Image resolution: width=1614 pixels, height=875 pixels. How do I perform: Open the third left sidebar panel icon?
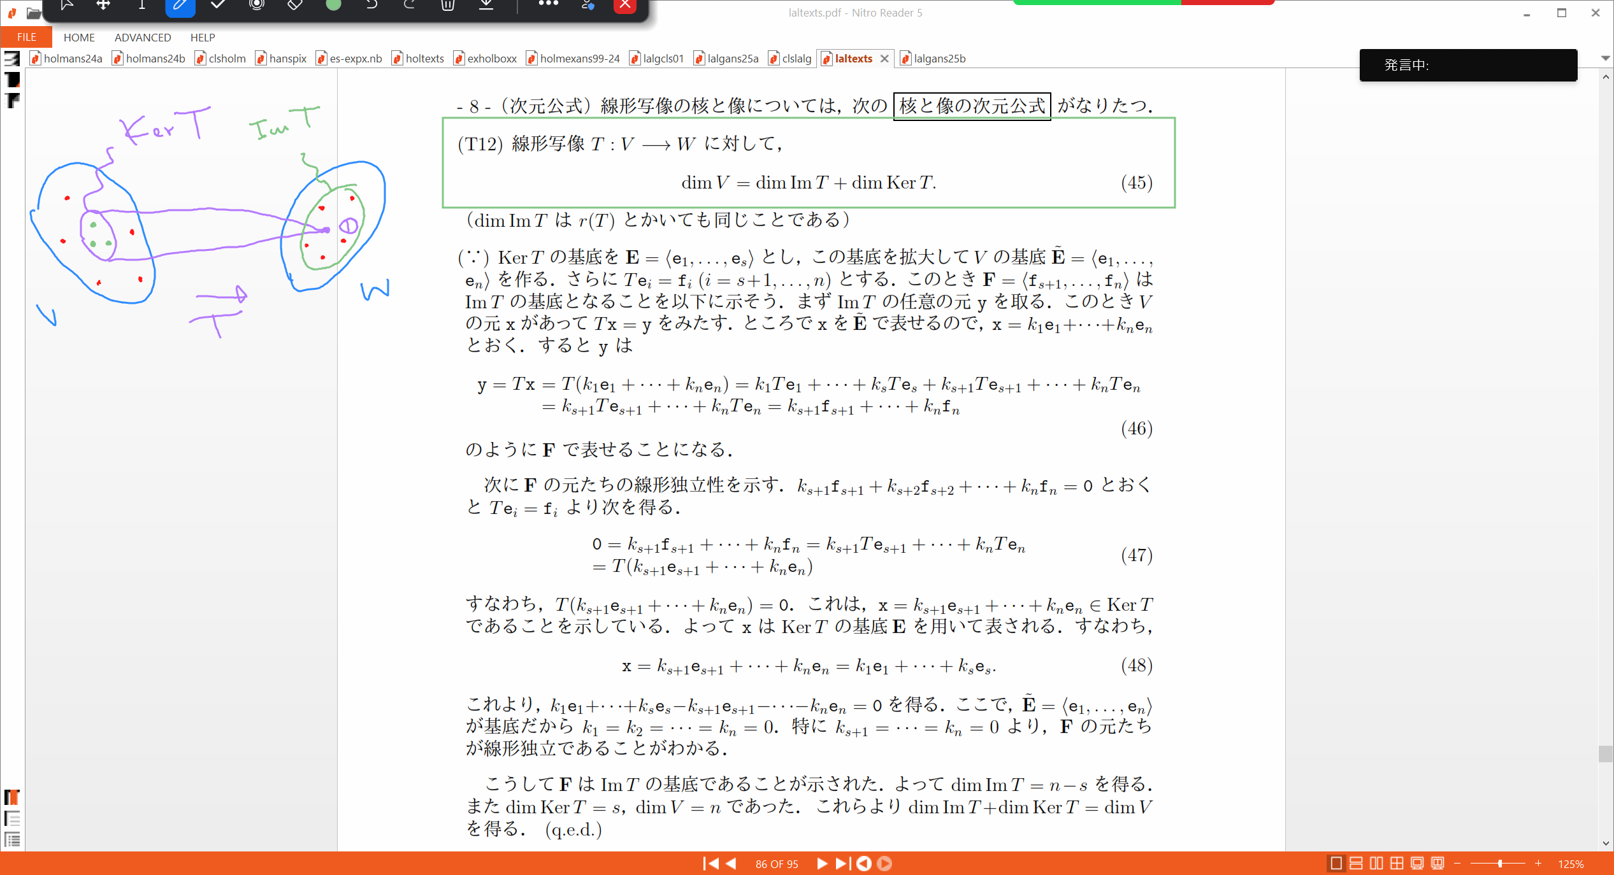tap(12, 101)
